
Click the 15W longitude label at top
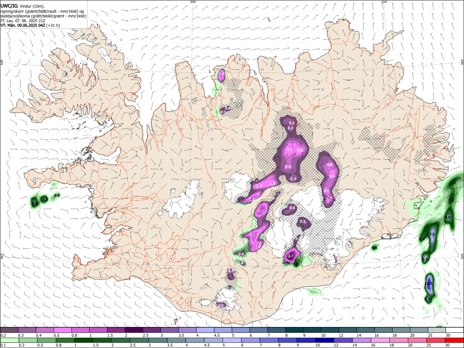click(x=384, y=2)
